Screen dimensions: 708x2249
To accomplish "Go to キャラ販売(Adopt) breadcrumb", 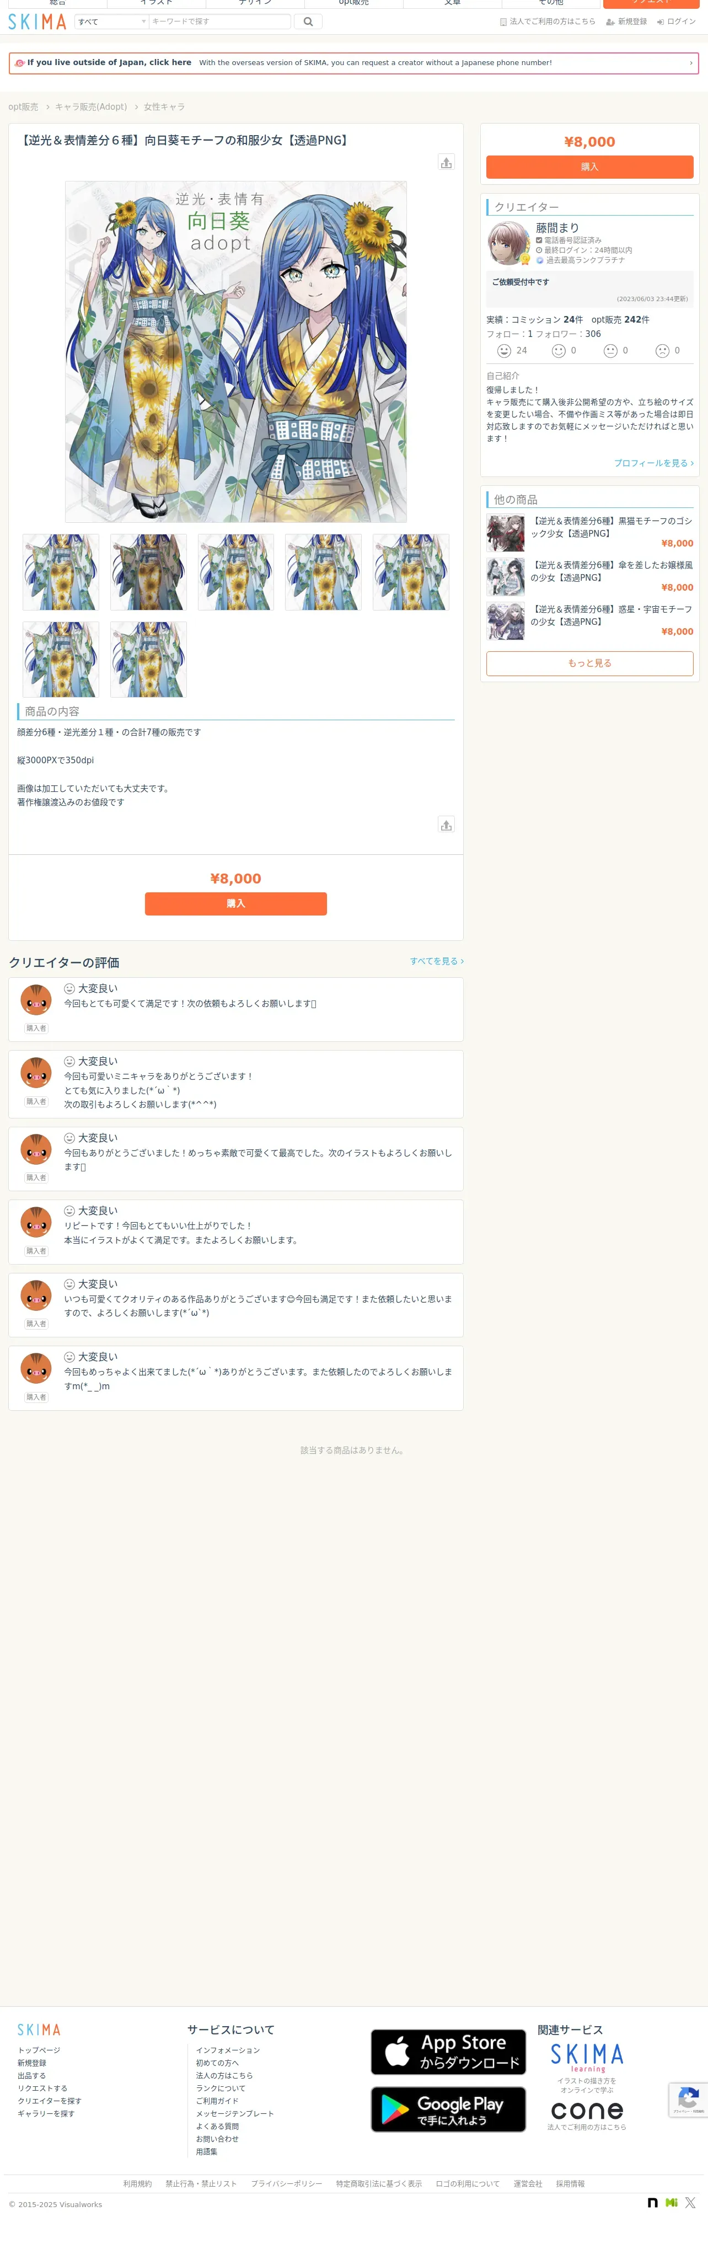I will tap(91, 106).
